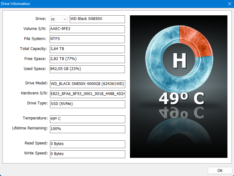Click the Free Space 2,82 TB field
234x176 pixels.
[x=87, y=59]
